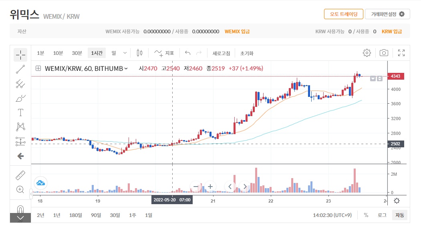Select the 10분 interval
The image size is (421, 235).
(x=58, y=53)
